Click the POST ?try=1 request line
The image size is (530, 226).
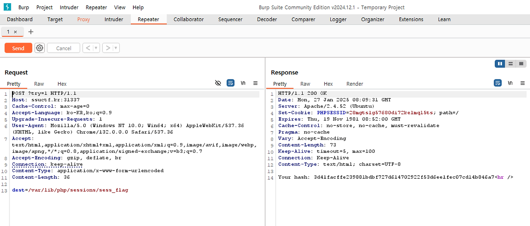44,94
